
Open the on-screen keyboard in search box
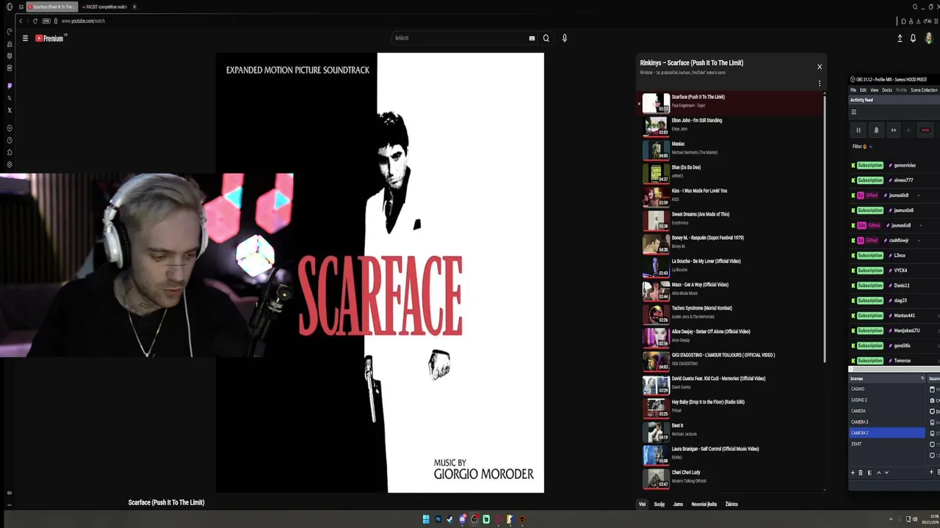pos(532,38)
